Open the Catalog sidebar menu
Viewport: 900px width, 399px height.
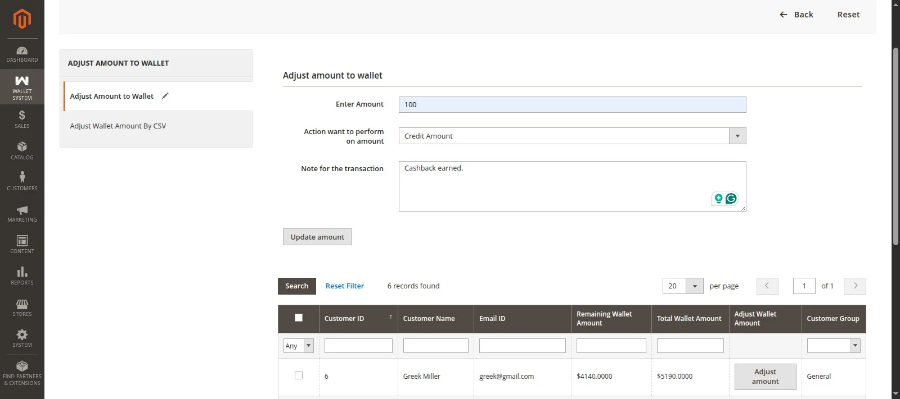click(x=22, y=151)
